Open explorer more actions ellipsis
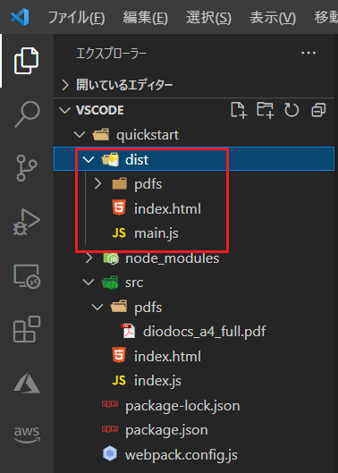Screen dimensions: 338x473 coord(308,53)
